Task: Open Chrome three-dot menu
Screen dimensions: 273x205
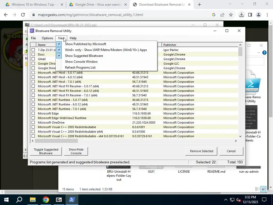Action: pos(267,15)
